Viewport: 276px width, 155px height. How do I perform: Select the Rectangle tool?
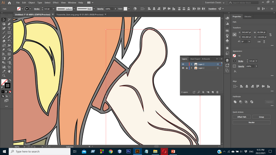9,33
